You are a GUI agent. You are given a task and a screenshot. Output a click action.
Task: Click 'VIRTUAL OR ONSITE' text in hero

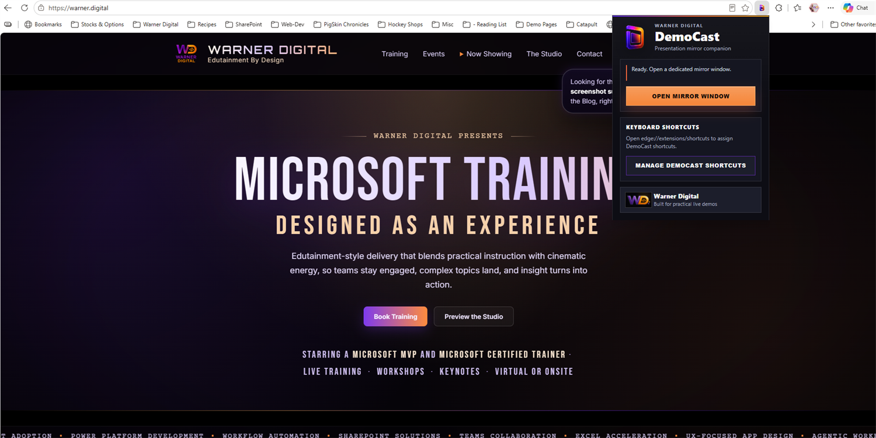pyautogui.click(x=534, y=372)
